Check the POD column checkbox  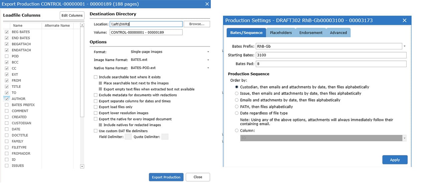7,56
